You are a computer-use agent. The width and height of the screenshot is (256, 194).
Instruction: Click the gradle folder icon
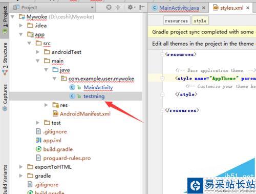pos(30,176)
